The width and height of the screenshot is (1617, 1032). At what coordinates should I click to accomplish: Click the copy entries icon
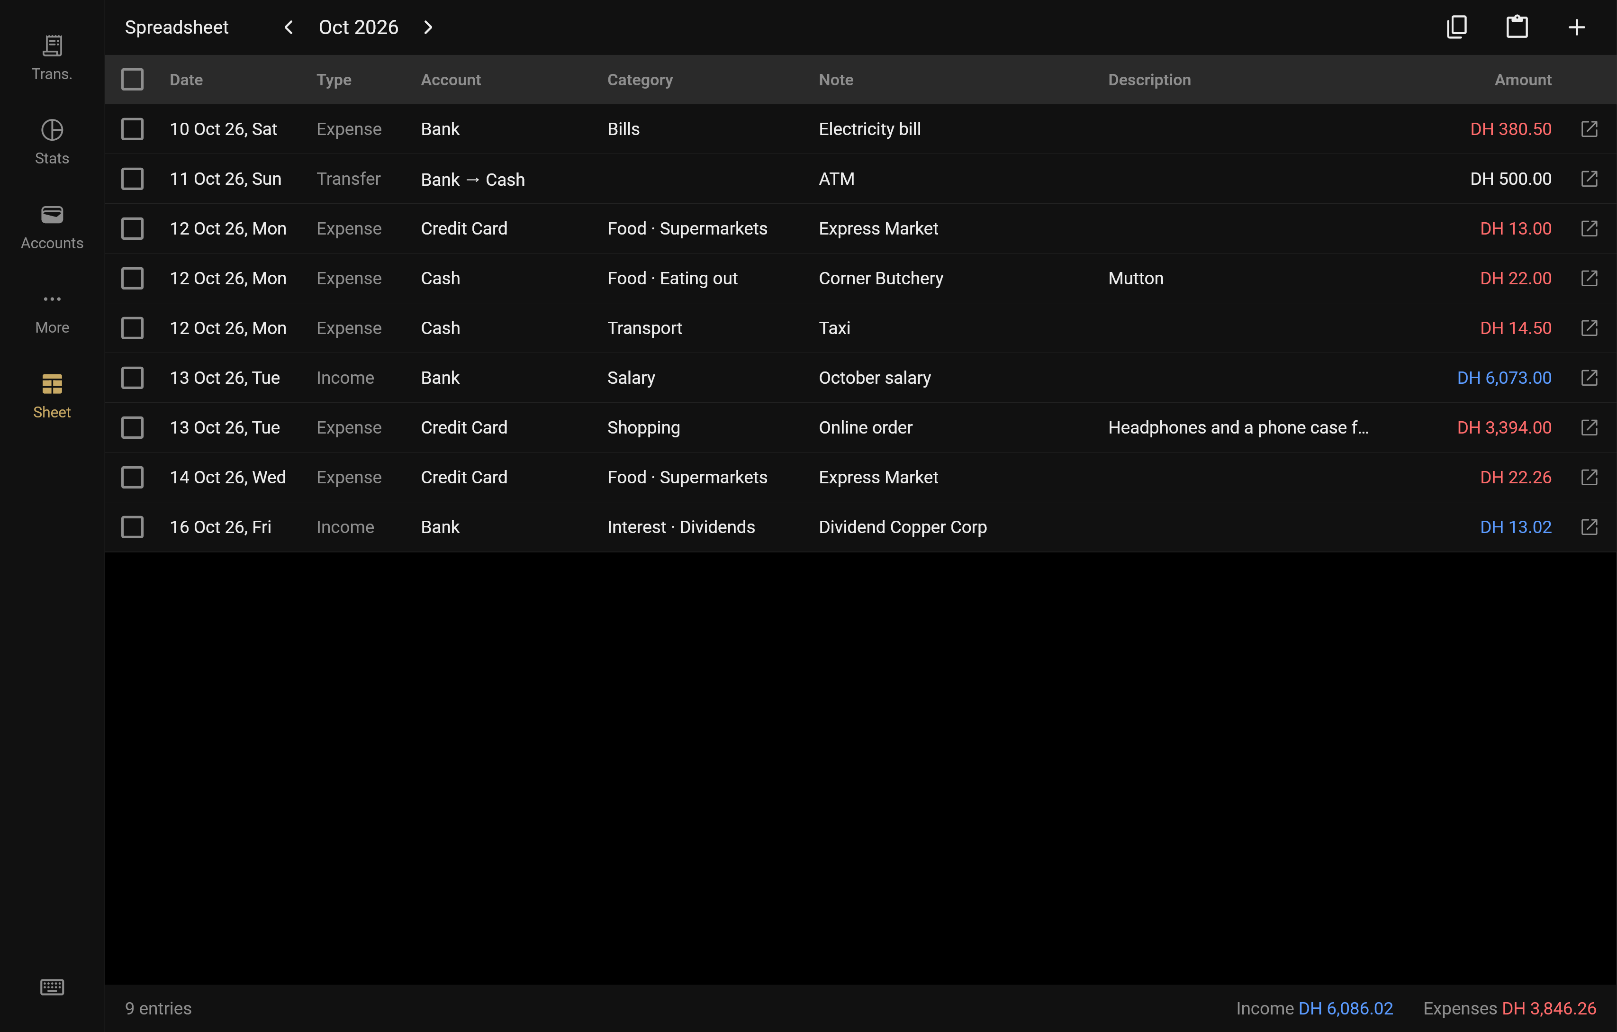(x=1456, y=27)
